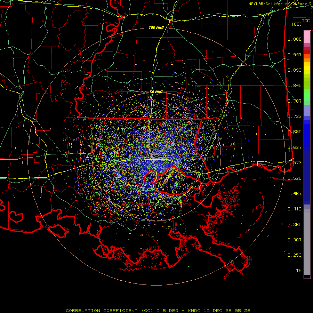
Task: Click the DCC product label
Action: click(x=305, y=21)
